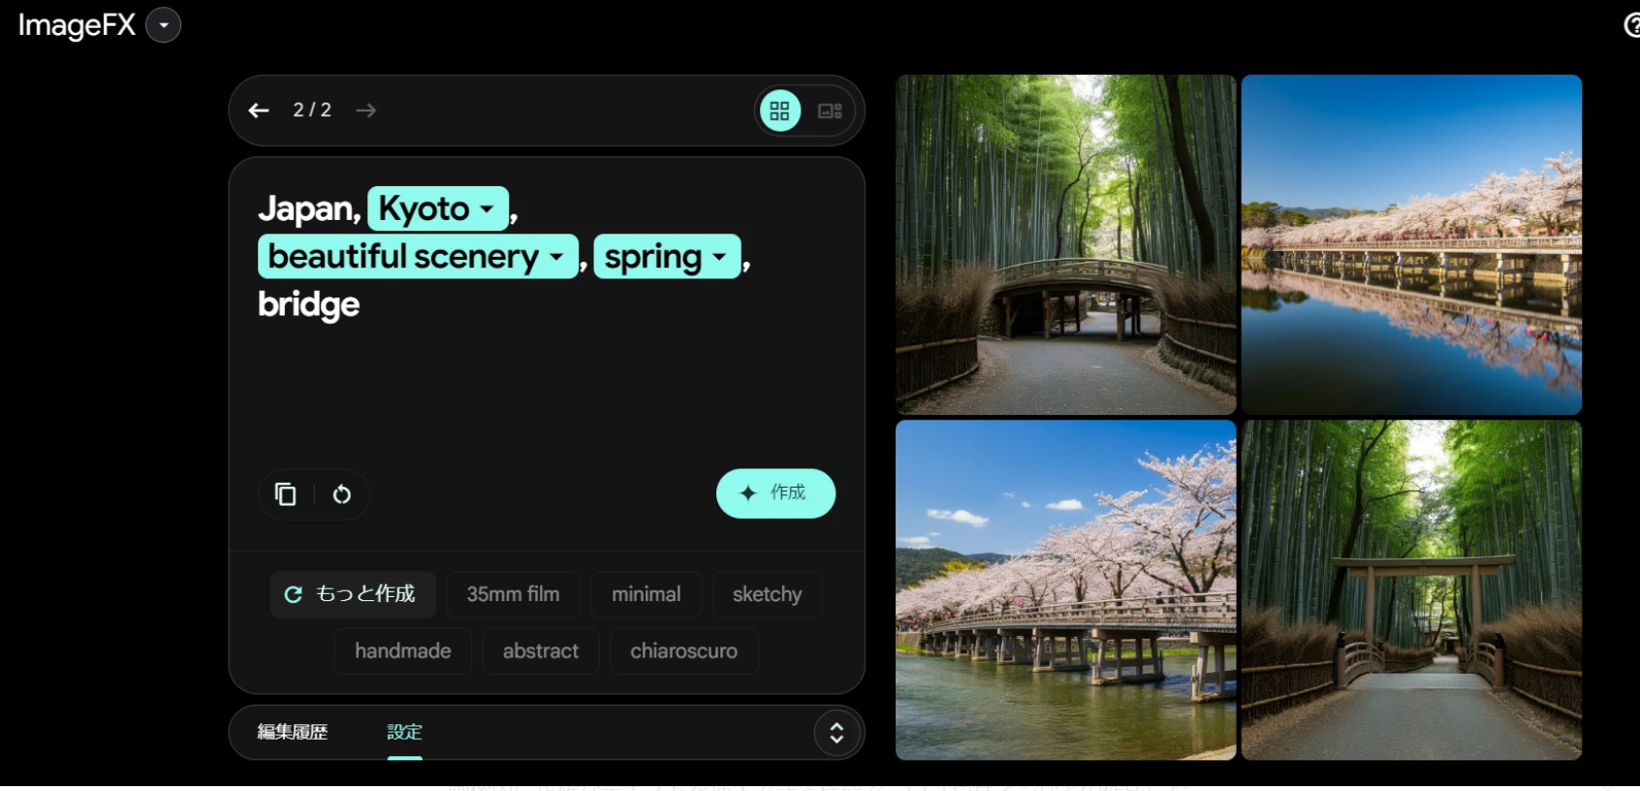This screenshot has height=791, width=1640.
Task: Expand the settings panel with the up-down chevron
Action: (x=836, y=733)
